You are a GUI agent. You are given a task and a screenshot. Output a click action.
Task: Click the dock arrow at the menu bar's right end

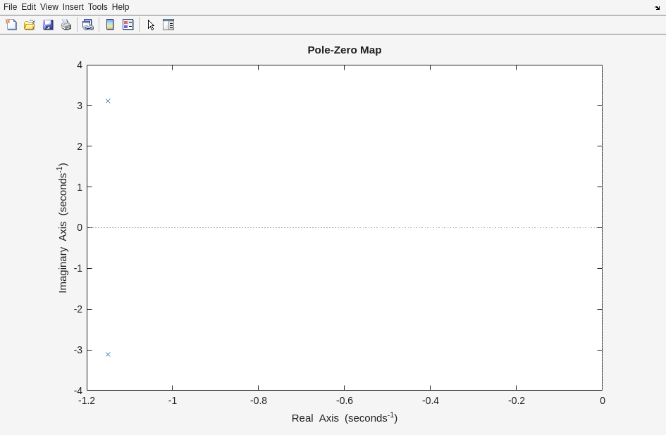click(x=658, y=8)
